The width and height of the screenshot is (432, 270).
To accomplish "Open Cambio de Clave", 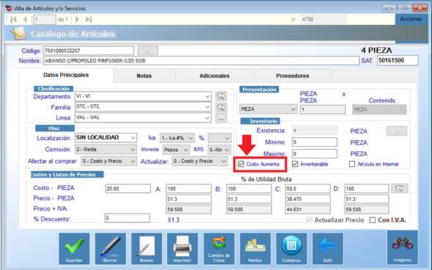I will [x=219, y=249].
